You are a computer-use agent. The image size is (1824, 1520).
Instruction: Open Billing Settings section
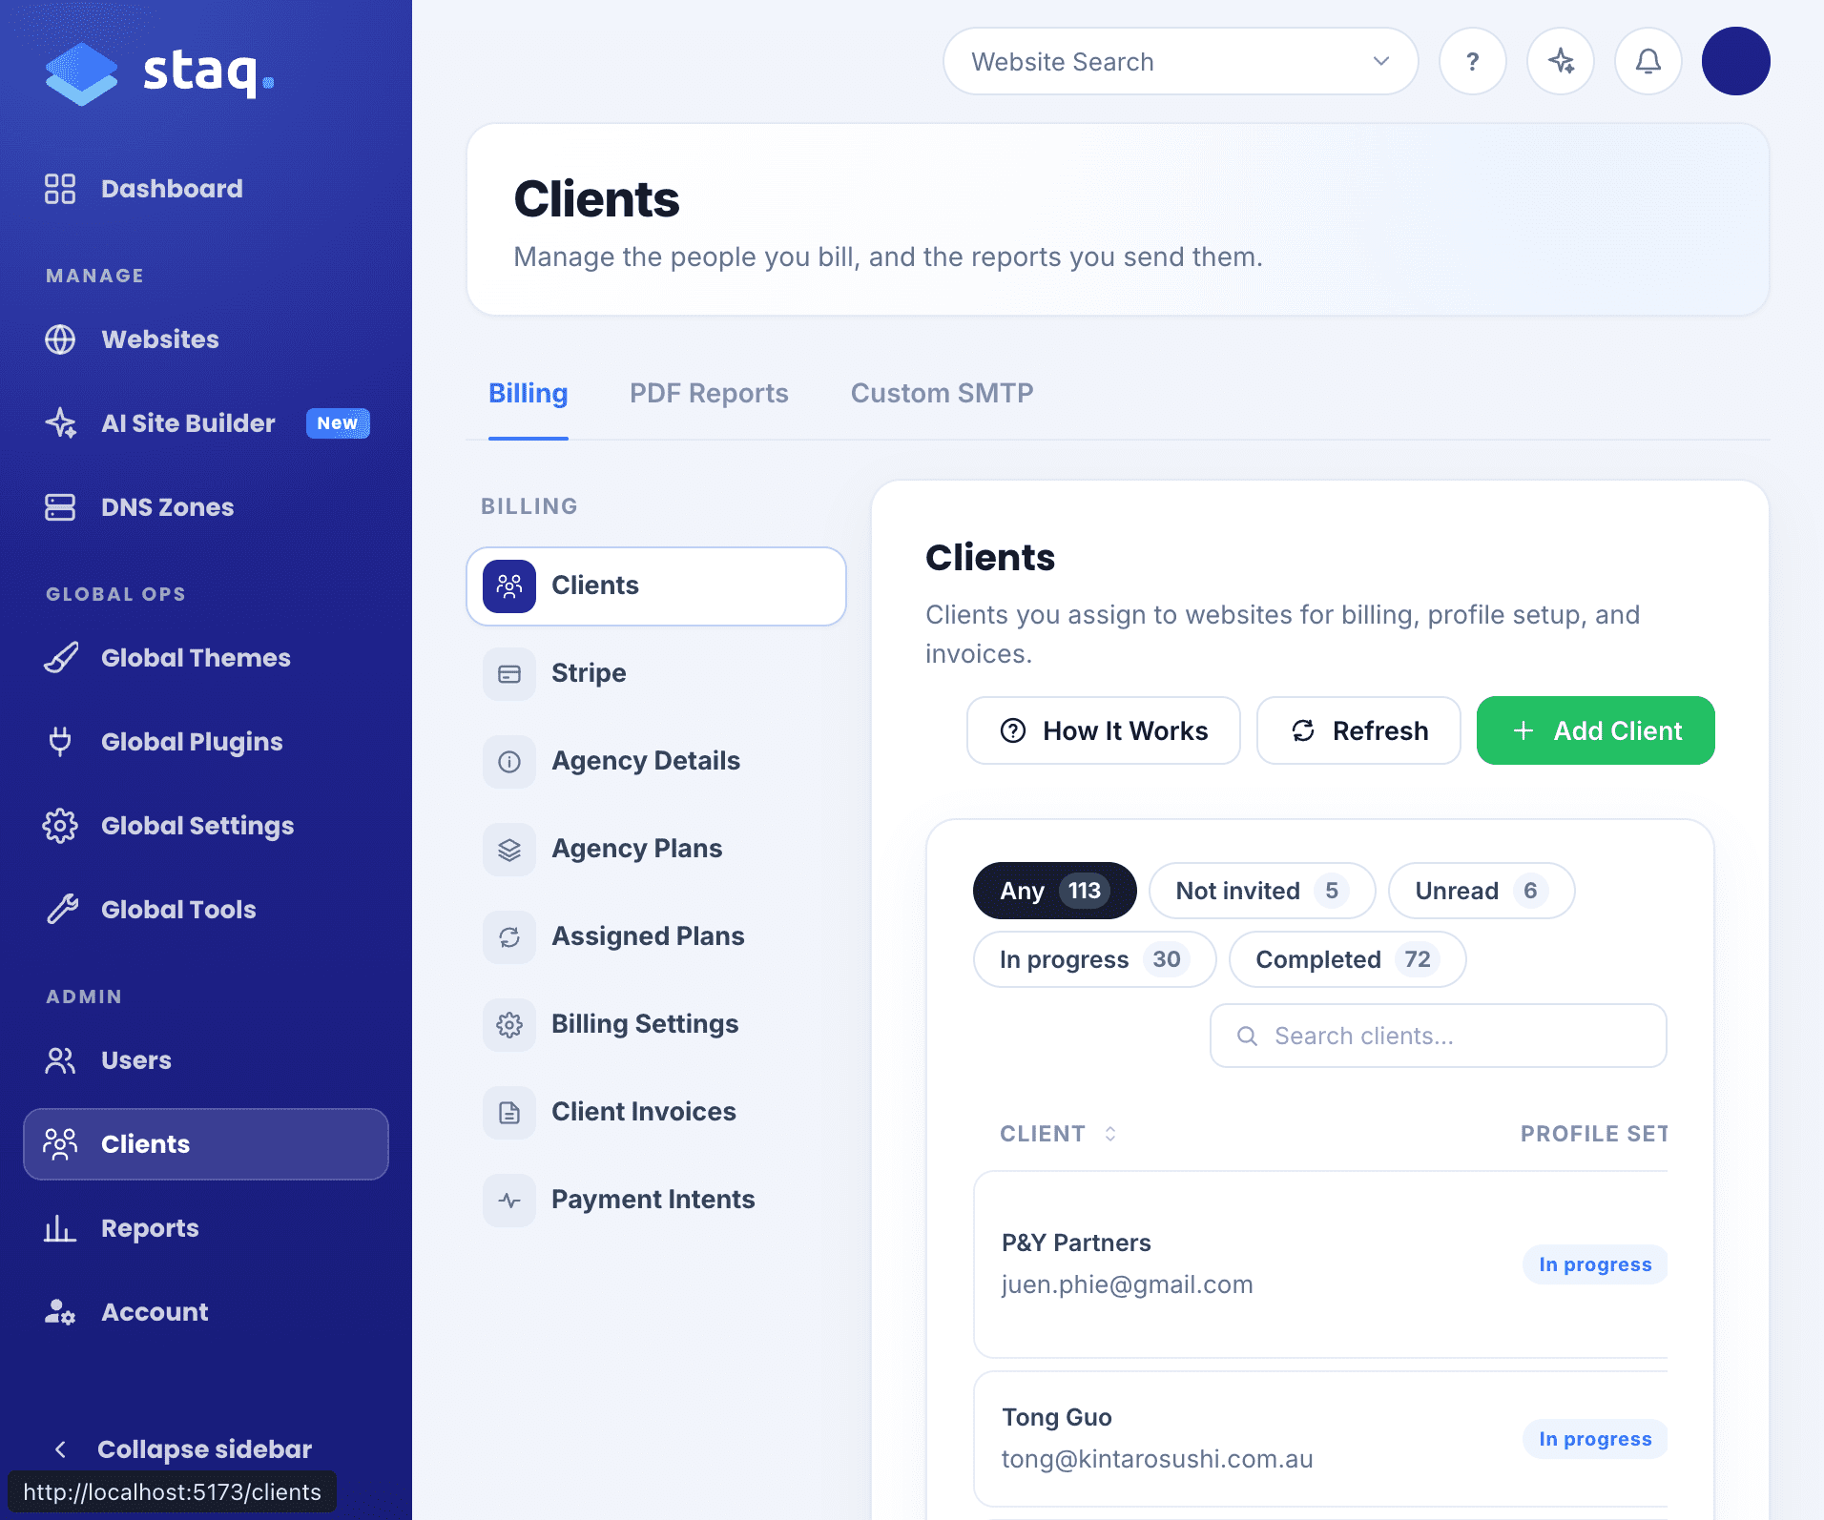[x=656, y=1025]
